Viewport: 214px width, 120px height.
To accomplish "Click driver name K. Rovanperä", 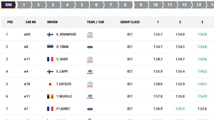I will point(66,34).
